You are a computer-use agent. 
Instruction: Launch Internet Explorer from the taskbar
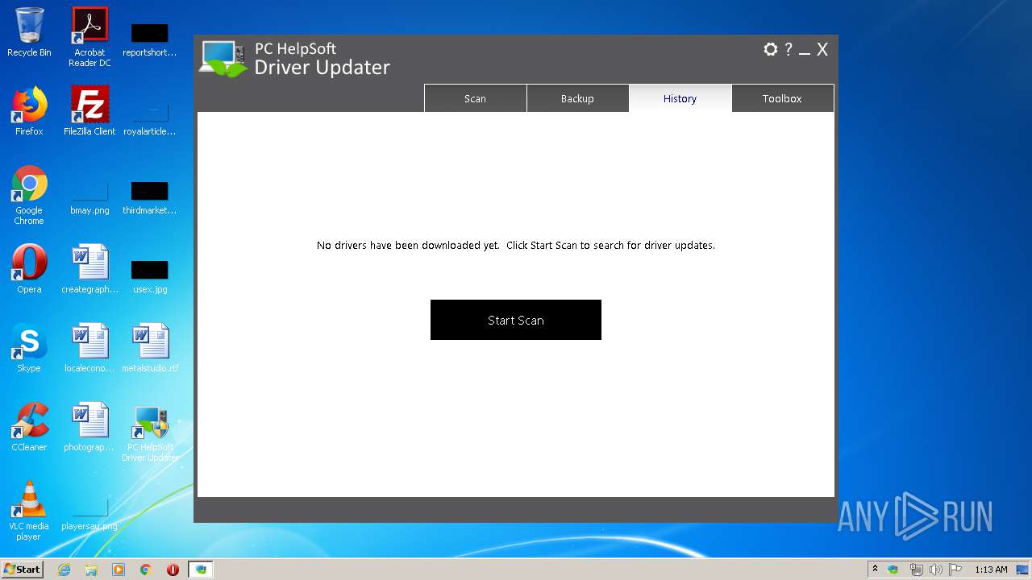pyautogui.click(x=64, y=570)
